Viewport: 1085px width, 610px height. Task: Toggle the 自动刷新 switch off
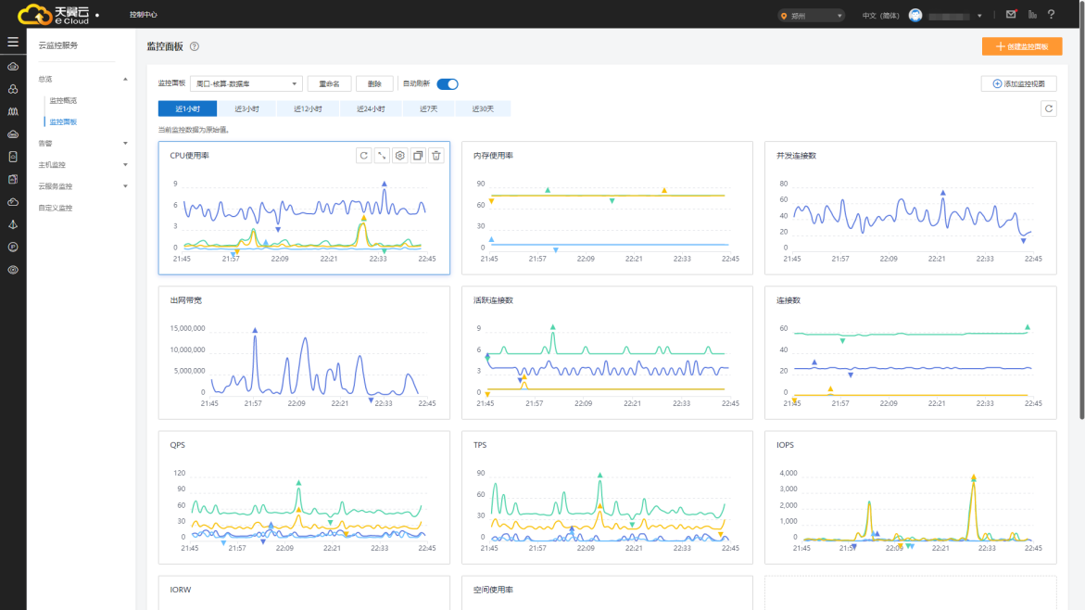[448, 84]
